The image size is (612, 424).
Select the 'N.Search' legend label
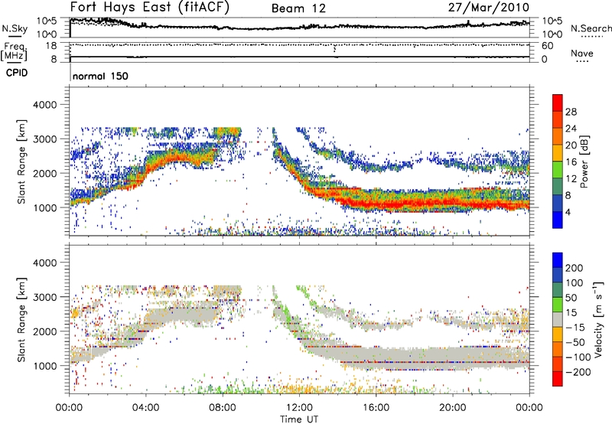[591, 28]
